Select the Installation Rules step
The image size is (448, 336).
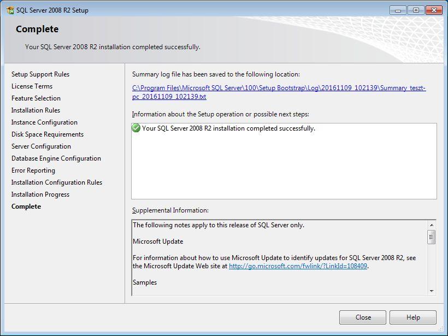[36, 110]
